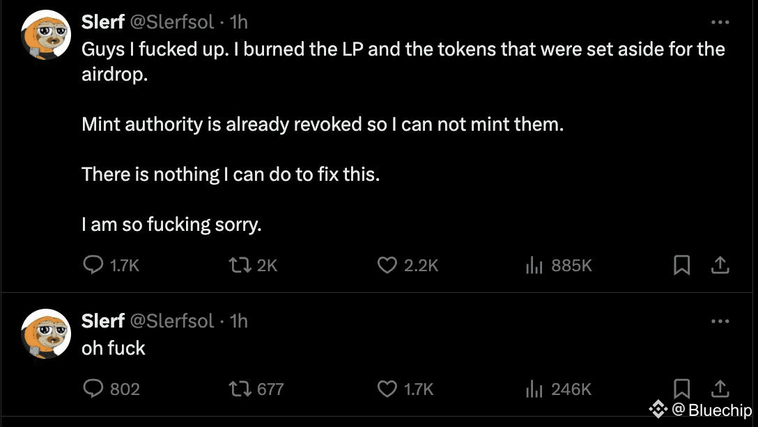This screenshot has width=758, height=427.
Task: Open more options on the 'oh fuck' tweet
Action: 720,321
